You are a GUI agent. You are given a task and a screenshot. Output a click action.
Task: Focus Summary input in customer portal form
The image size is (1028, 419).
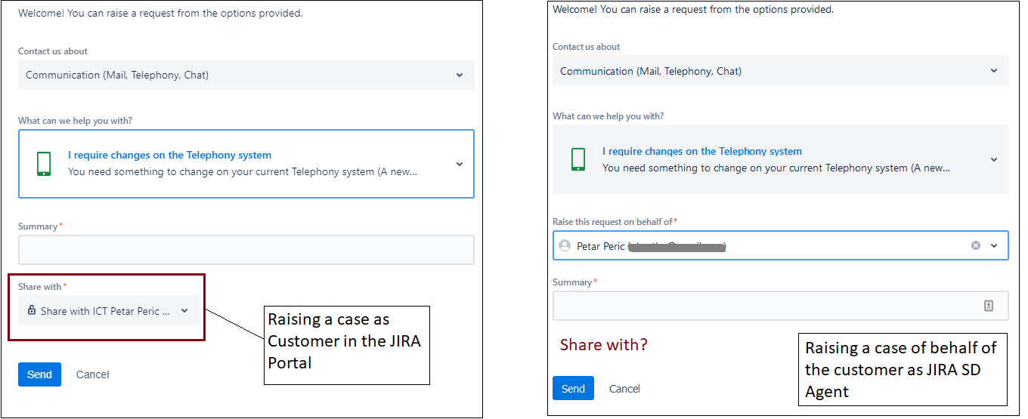point(246,250)
